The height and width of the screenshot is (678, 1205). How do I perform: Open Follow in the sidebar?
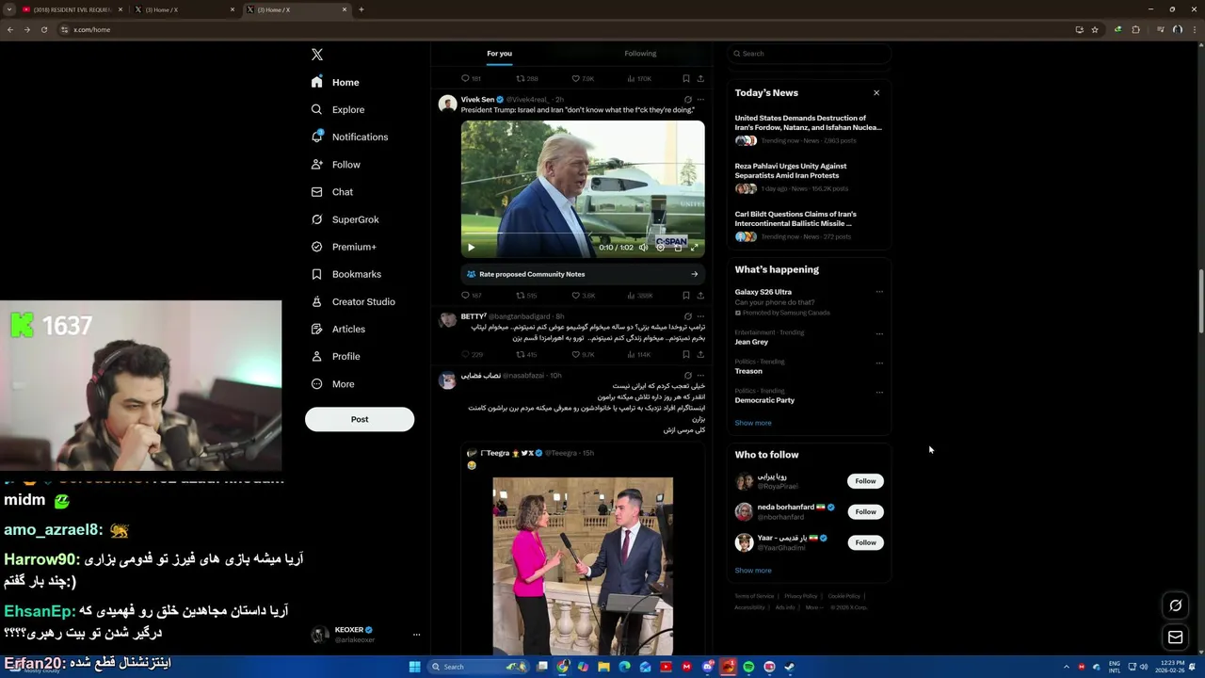336,165
